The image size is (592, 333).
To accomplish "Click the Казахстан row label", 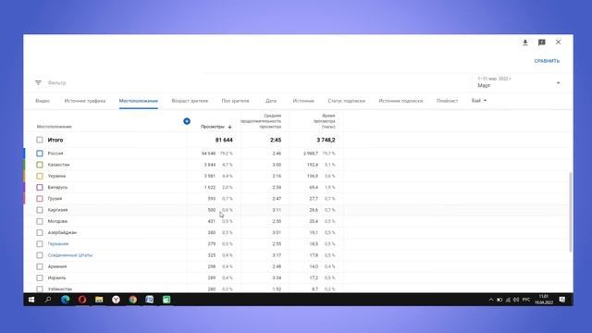I will 58,165.
